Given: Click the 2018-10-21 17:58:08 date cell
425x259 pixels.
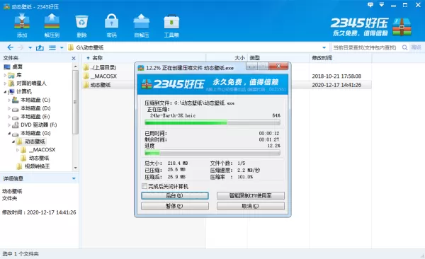Looking at the screenshot, I should [336, 76].
